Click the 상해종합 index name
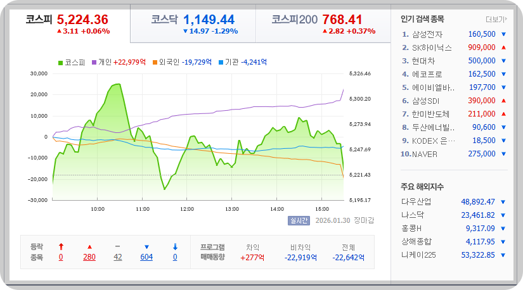Screen dimensions: 523x290 click(416, 242)
